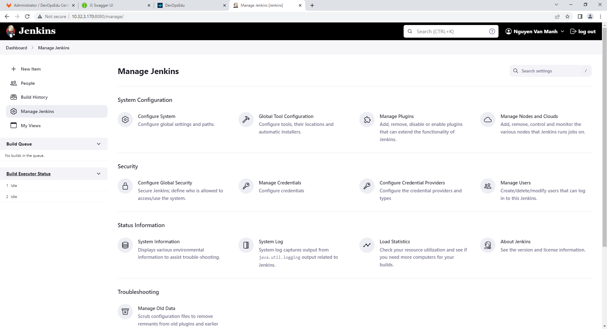Image resolution: width=607 pixels, height=329 pixels.
Task: Bookmark this page with the star icon
Action: click(567, 16)
